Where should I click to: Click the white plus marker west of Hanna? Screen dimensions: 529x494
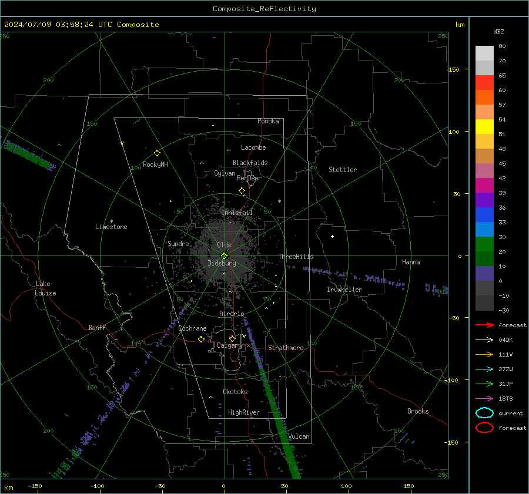[332, 236]
